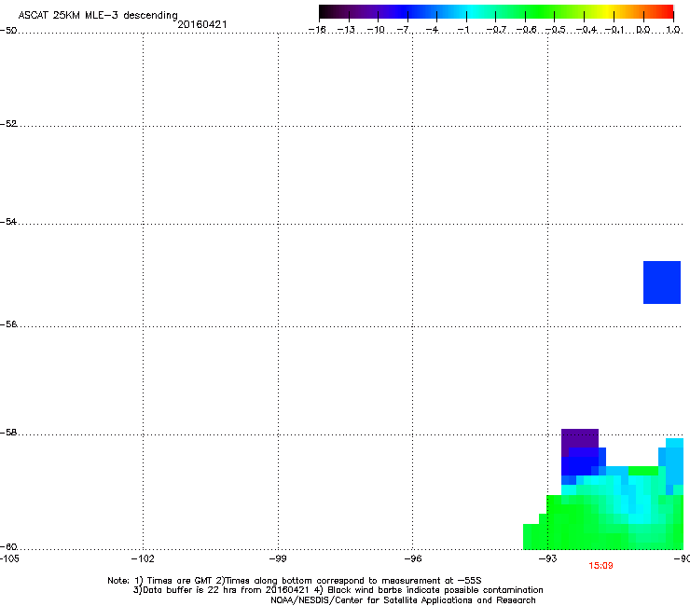Image resolution: width=690 pixels, height=606 pixels.
Task: Click the title 'ASCAT 25KM MLE-3 descending'
Action: pyautogui.click(x=98, y=15)
